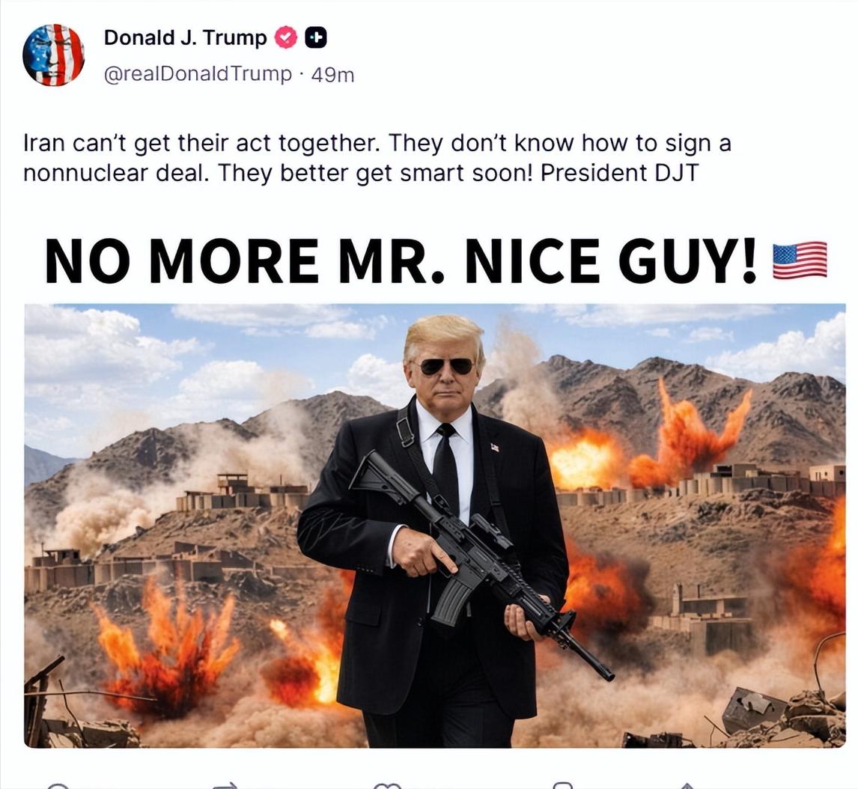This screenshot has height=789, width=858.
Task: Like the post with the heart icon
Action: pos(387,786)
